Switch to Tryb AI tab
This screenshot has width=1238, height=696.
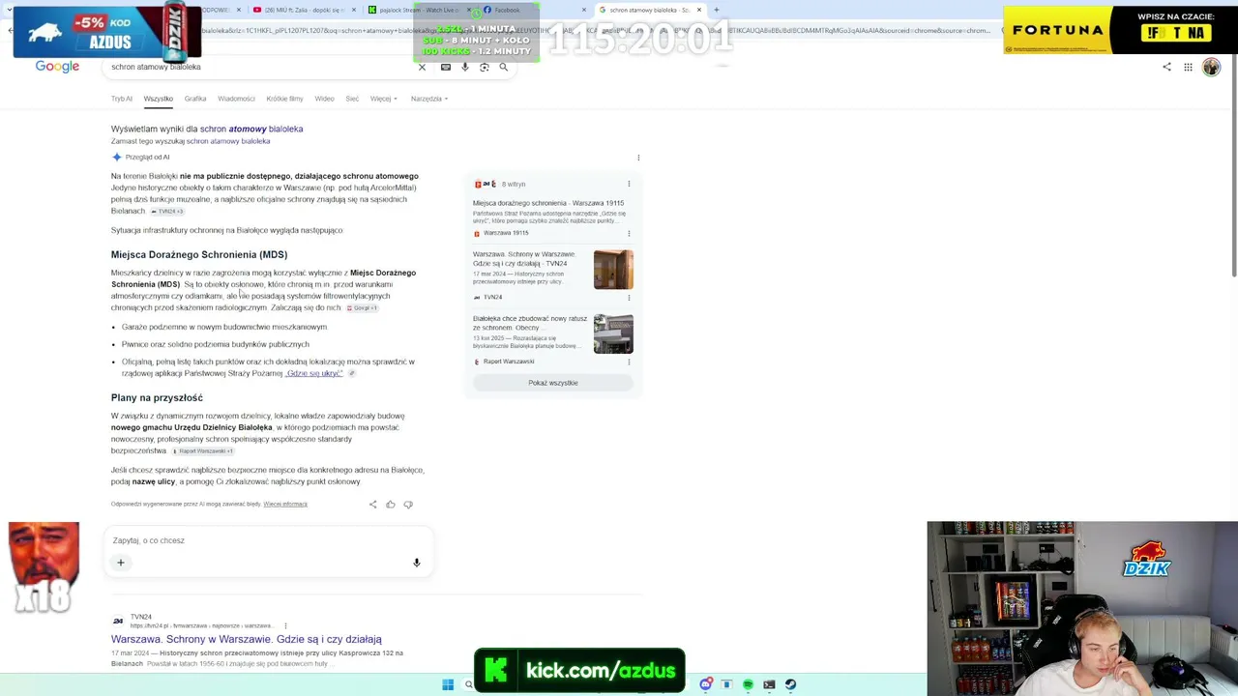(122, 99)
